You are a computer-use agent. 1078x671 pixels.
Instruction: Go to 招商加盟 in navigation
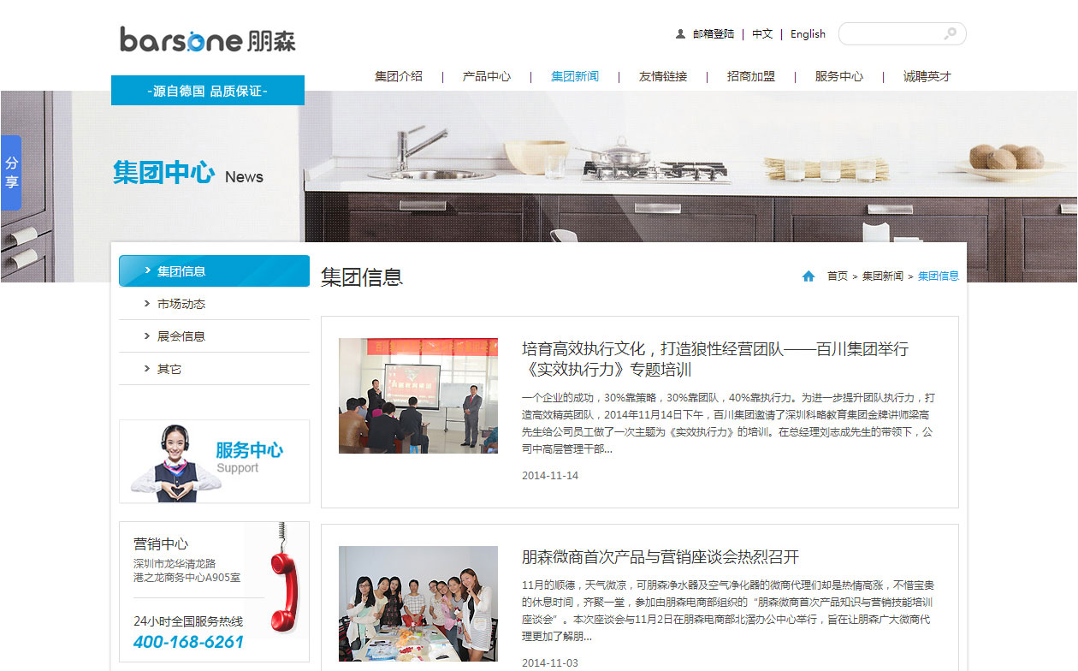[750, 76]
